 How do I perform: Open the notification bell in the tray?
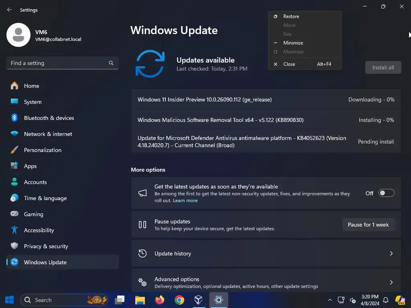tap(386, 300)
